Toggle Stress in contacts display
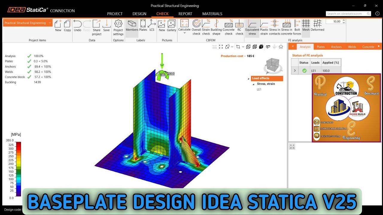Viewport: 383px width, 215px height. (275, 27)
